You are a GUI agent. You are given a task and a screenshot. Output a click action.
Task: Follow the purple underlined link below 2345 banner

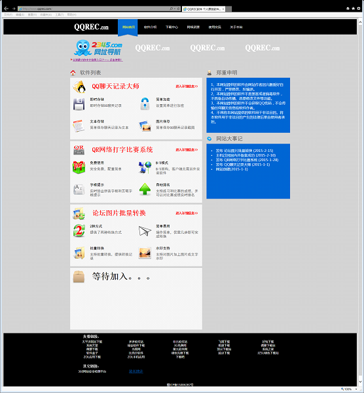(x=97, y=60)
